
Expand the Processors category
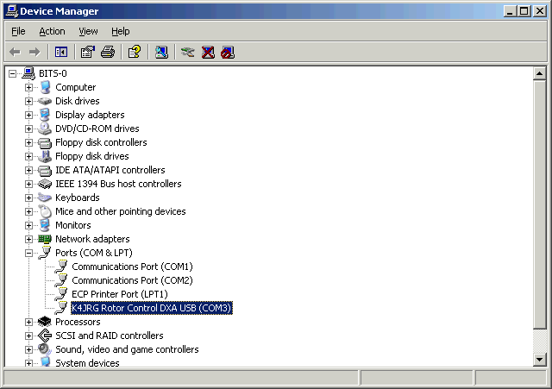click(x=28, y=322)
